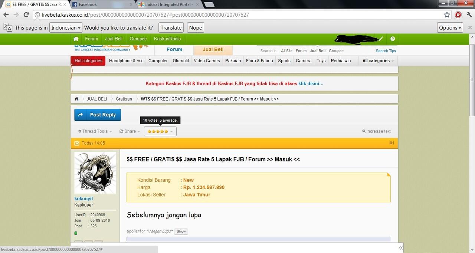Switch to the Facebook browser tab

point(101,4)
